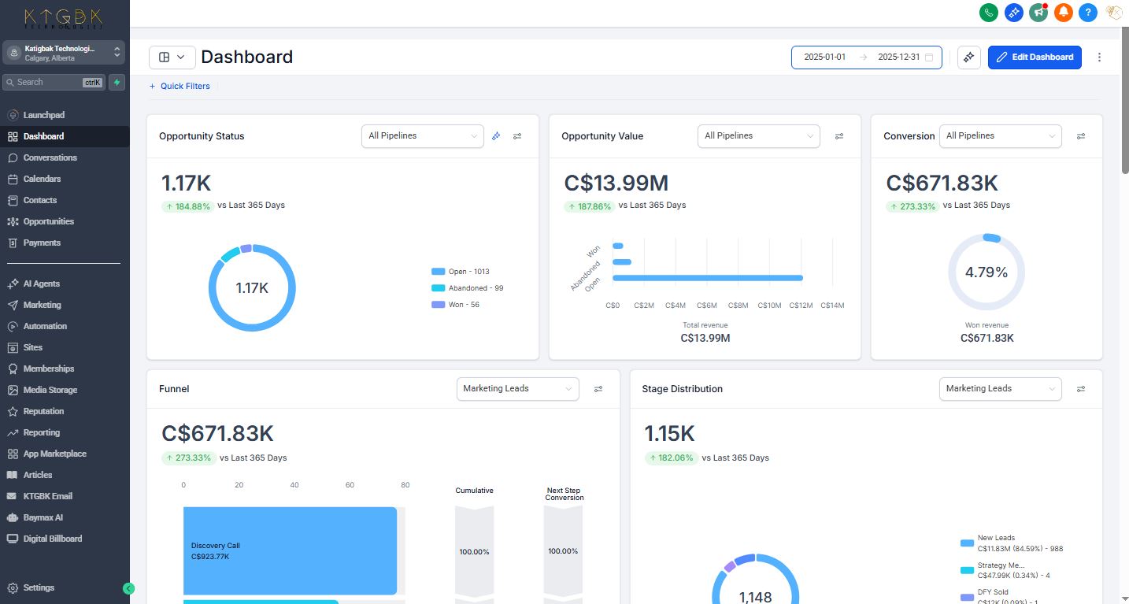Expand the Conversion All Pipelines dropdown

point(1001,136)
